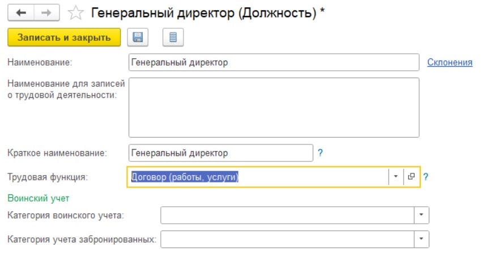Show help for Краткое наименование
The image size is (495, 264).
[x=320, y=153]
